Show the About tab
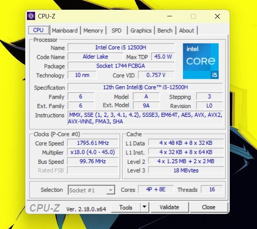Image resolution: width=257 pixels, height=229 pixels. [x=186, y=31]
